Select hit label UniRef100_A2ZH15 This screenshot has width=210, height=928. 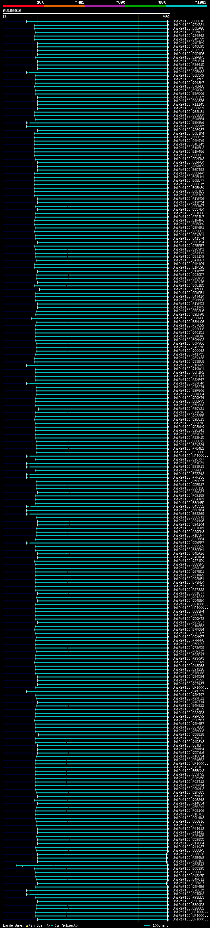pyautogui.click(x=188, y=438)
